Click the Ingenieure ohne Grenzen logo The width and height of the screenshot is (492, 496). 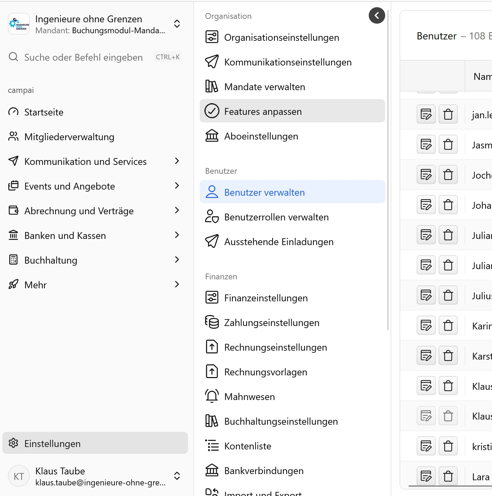19,24
